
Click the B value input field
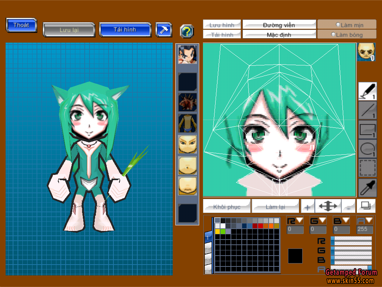341,229
